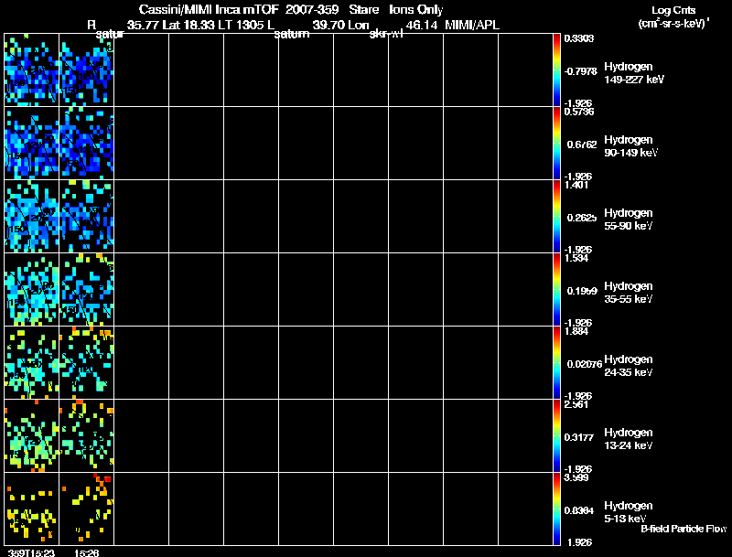Click the -0.7978 scale midpoint value
732x557 pixels.
click(x=580, y=71)
